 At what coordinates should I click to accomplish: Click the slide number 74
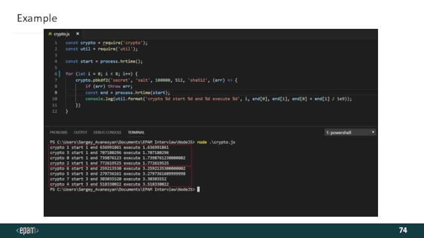403,231
